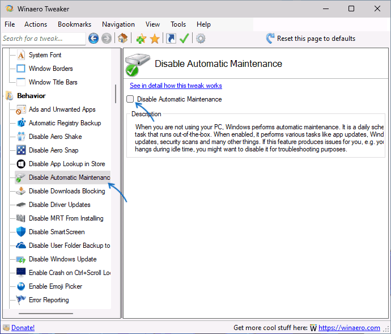Click the export shortcut arrow toolbar icon
Viewport: 391px width, 334px height.
click(x=171, y=39)
